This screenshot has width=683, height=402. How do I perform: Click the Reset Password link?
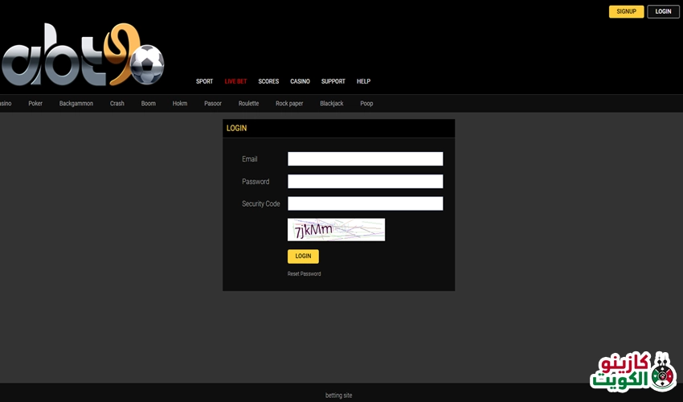pyautogui.click(x=304, y=274)
